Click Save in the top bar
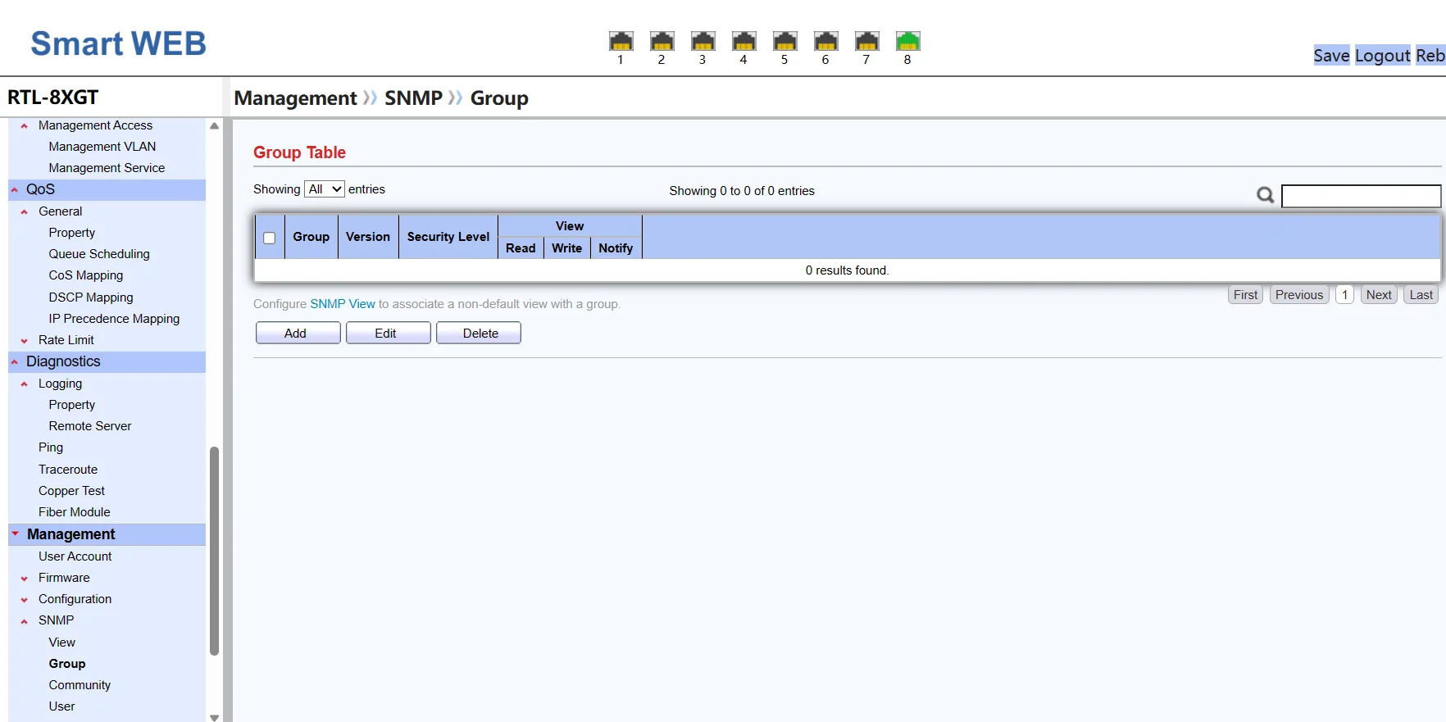1446x722 pixels. point(1330,56)
